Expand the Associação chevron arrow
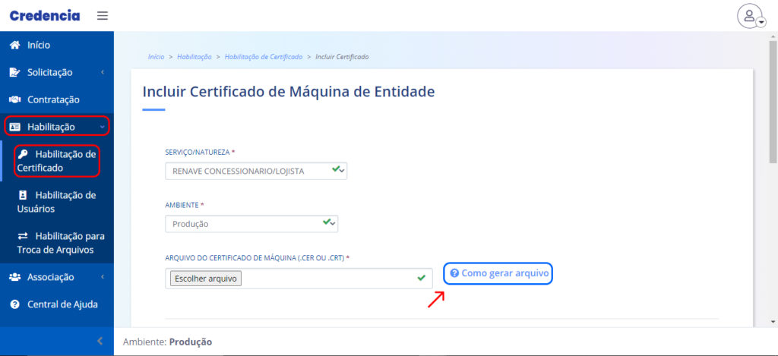 103,277
